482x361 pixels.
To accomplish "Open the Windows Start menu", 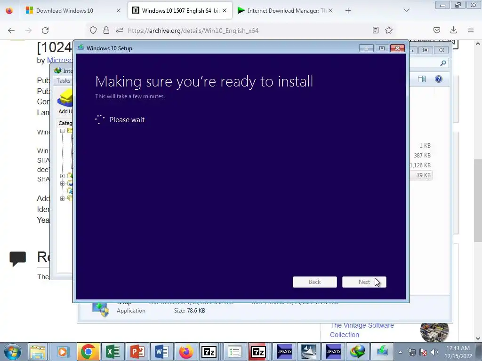I will tap(12, 352).
